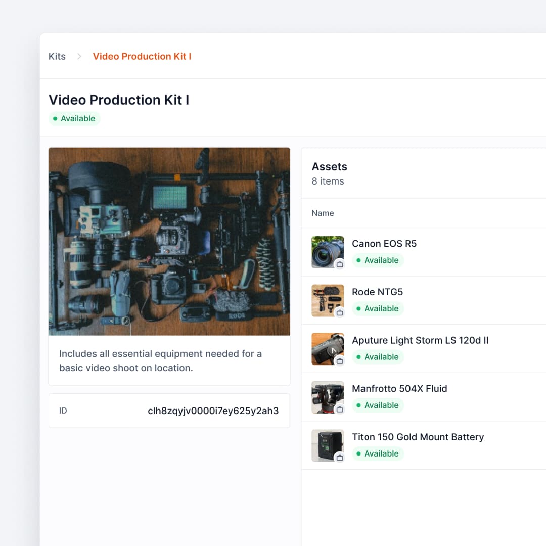
Task: Open the Rode NTG5 asset
Action: pos(377,292)
